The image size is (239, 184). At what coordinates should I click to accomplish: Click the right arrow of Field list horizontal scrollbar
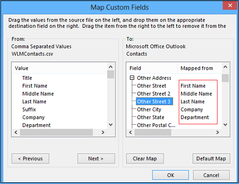(x=217, y=132)
